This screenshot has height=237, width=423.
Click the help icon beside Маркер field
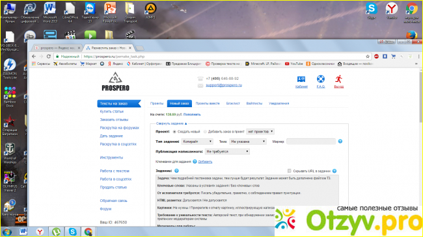click(340, 141)
